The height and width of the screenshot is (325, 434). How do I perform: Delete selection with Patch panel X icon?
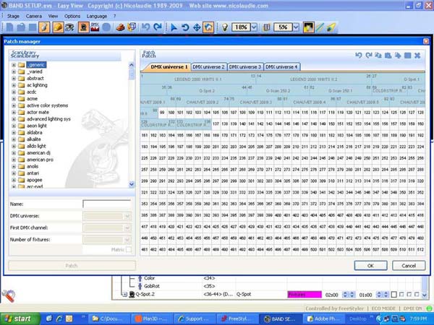coord(417,56)
